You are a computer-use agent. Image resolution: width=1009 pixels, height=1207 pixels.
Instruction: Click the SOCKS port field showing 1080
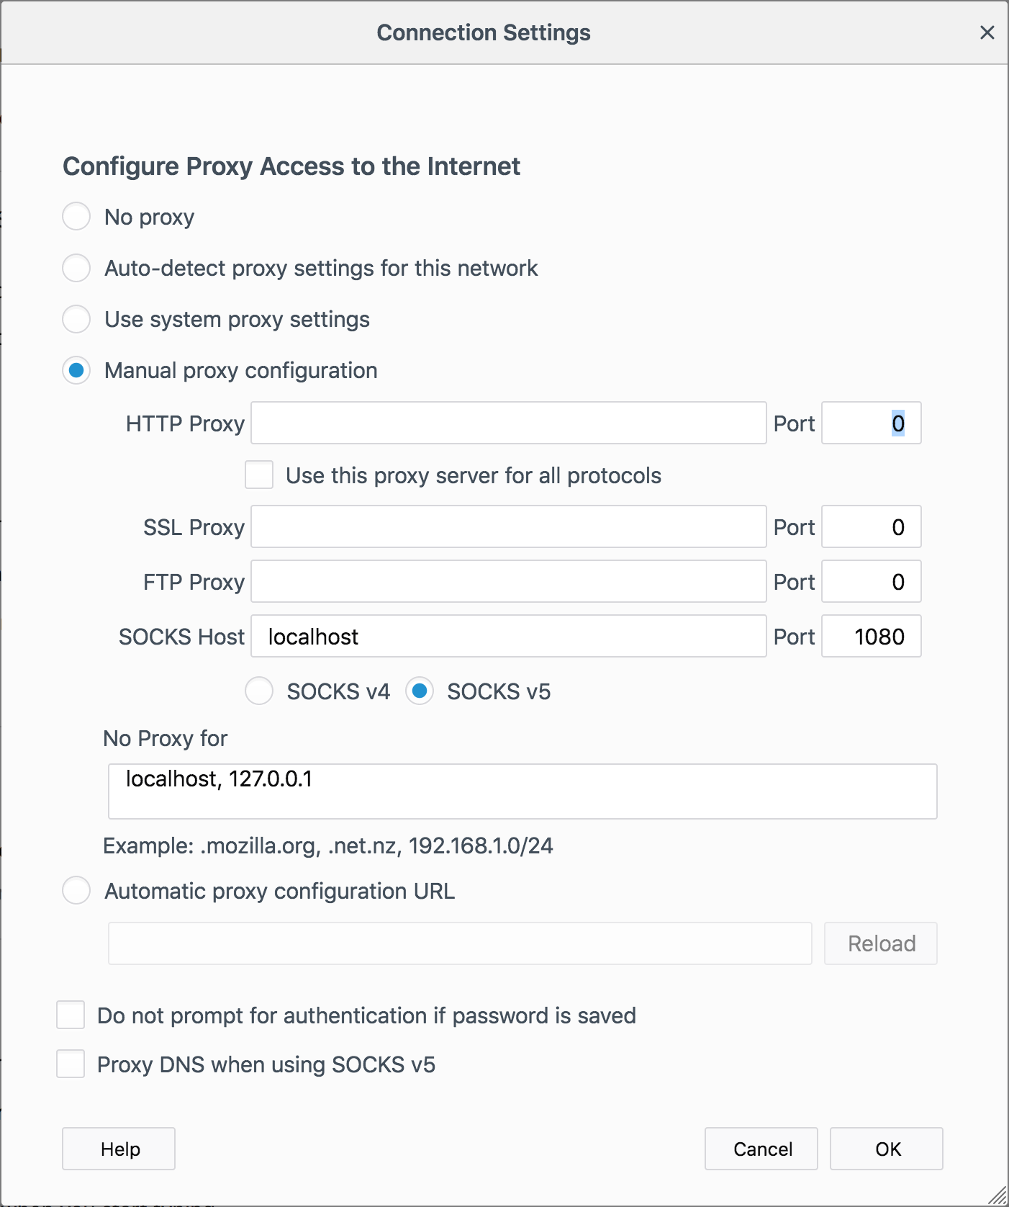[871, 637]
